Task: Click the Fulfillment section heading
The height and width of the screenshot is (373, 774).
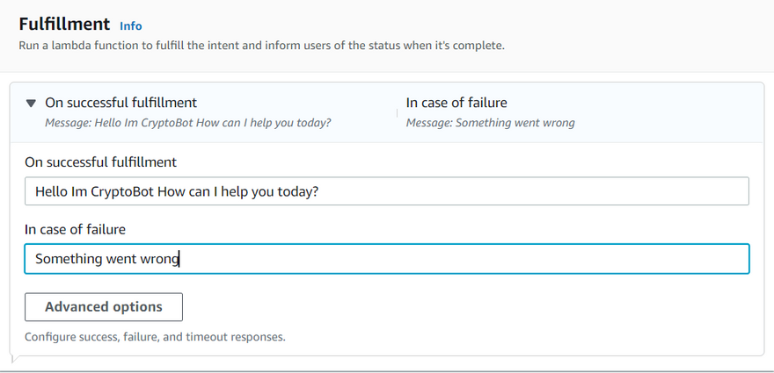Action: point(64,25)
